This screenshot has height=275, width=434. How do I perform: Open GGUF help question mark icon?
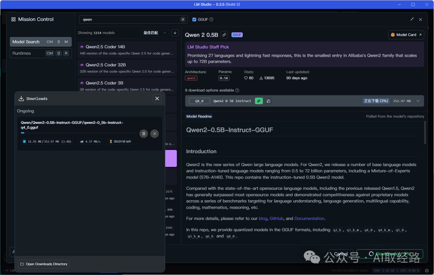pyautogui.click(x=211, y=19)
